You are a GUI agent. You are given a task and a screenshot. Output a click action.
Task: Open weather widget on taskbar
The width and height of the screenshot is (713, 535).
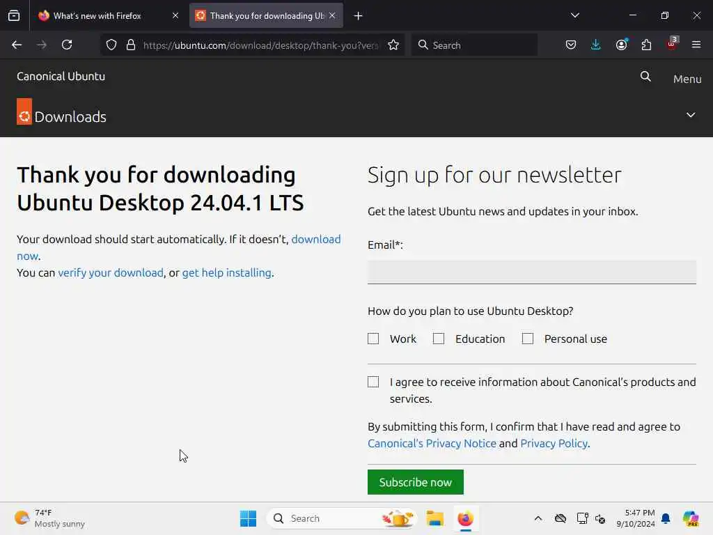coord(49,518)
